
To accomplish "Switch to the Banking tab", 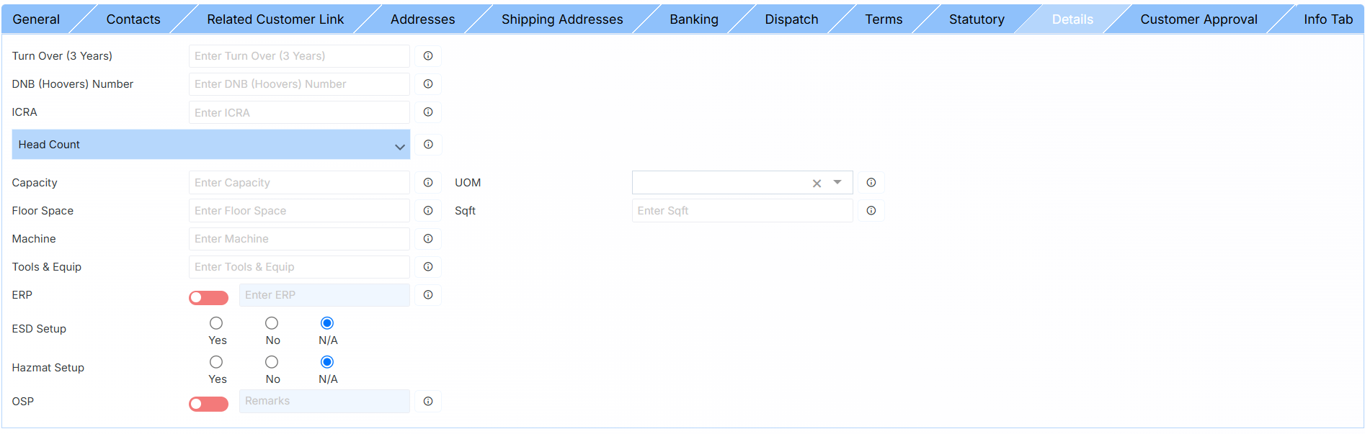I will pos(693,19).
